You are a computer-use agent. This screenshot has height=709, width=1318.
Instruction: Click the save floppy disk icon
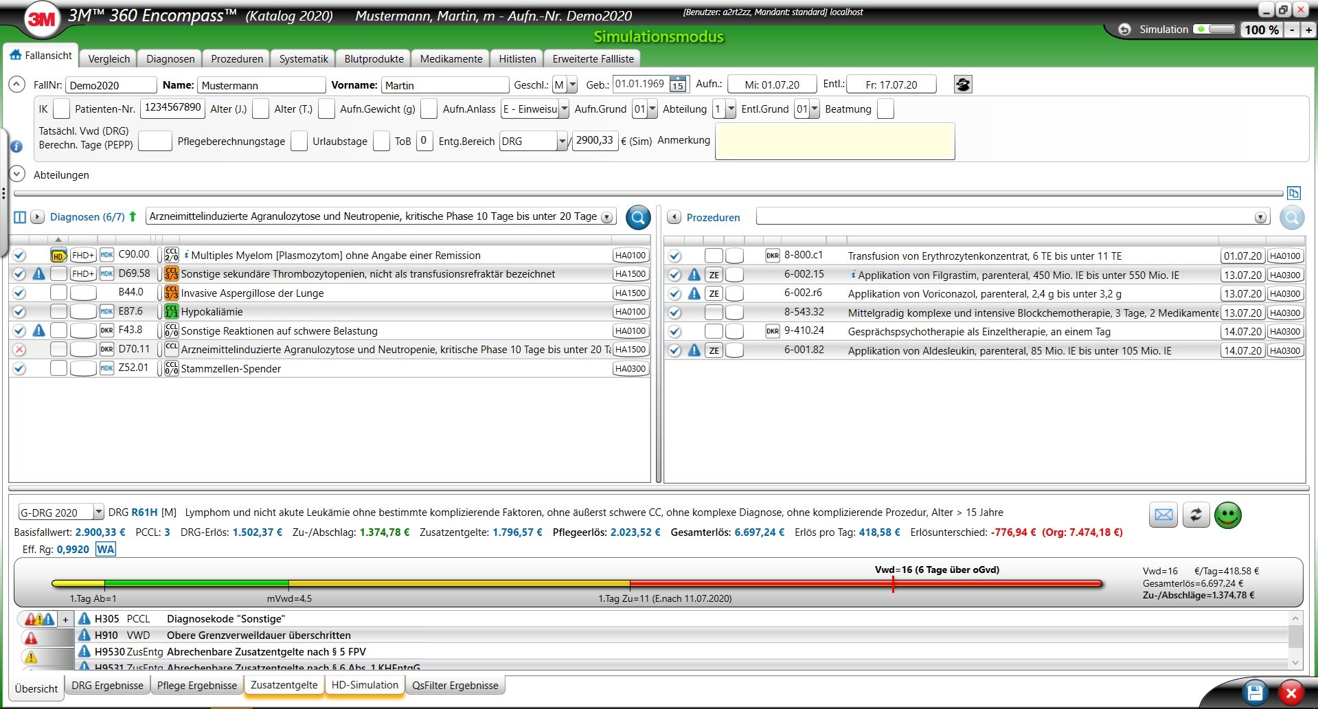(x=1255, y=693)
